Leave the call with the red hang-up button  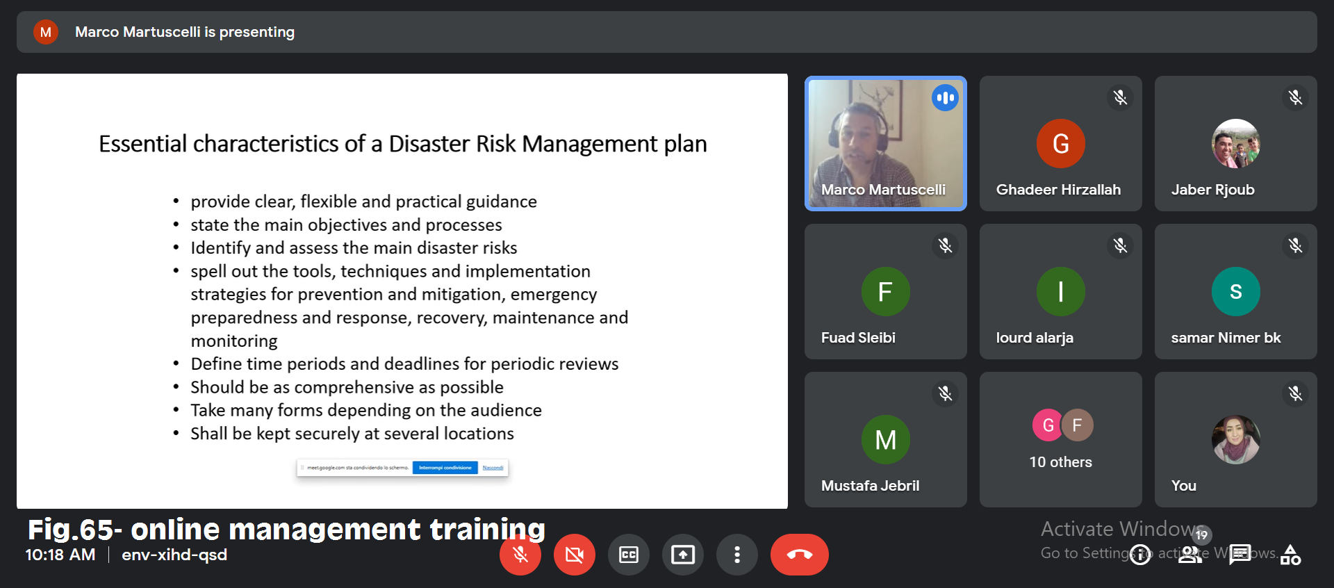coord(799,555)
